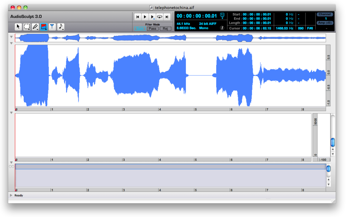Screen dimensions: 346x217
Task: Click the 44.1 kHz sample rate text
Action: [x=183, y=24]
